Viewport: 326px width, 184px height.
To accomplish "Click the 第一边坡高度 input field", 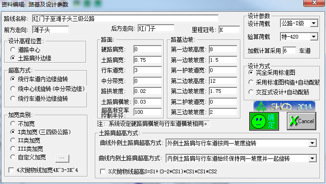I will 223,49.
